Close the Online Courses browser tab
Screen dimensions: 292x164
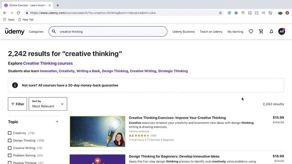click(50, 5)
